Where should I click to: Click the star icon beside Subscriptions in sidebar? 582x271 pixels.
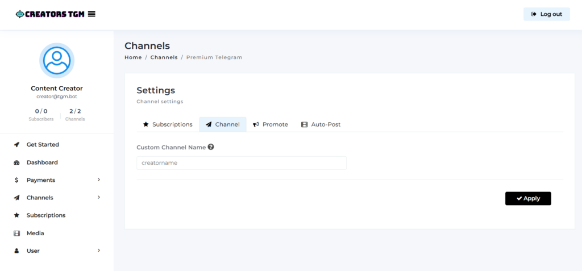click(16, 215)
